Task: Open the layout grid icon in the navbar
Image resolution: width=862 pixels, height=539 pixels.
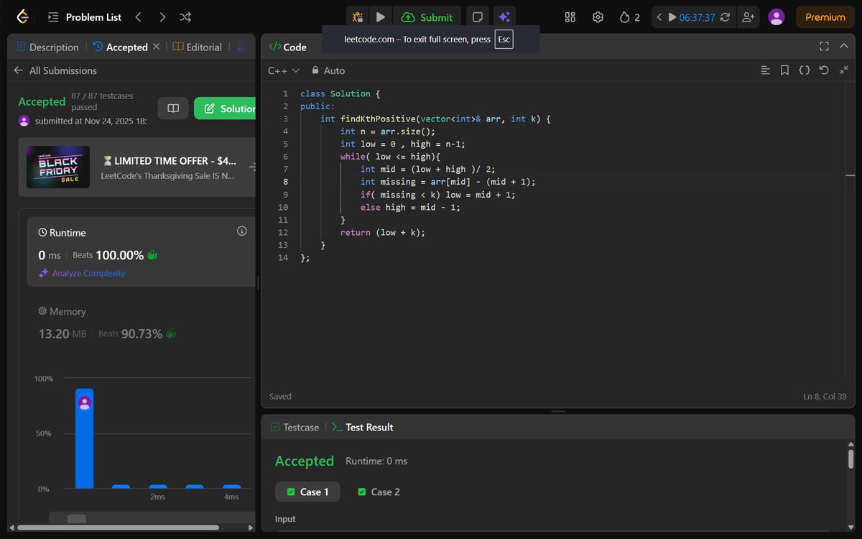Action: pyautogui.click(x=570, y=17)
